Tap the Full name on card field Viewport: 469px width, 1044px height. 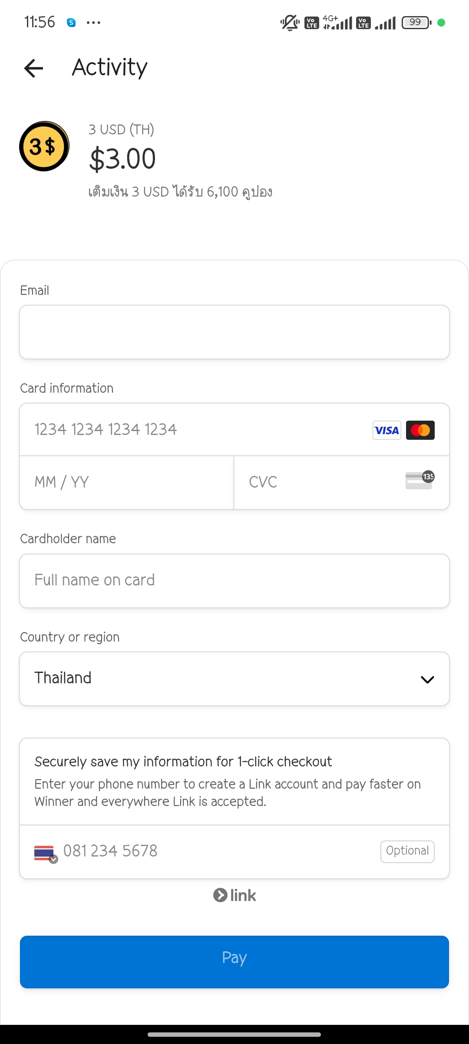(234, 580)
